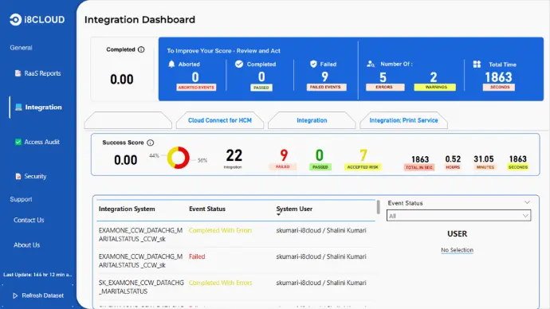
Task: Select the blank first tab
Action: coord(128,120)
